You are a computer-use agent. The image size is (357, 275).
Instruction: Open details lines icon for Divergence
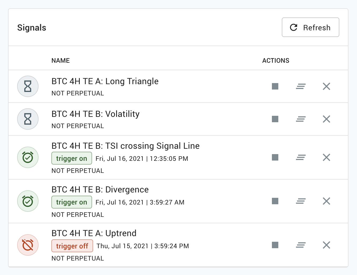point(301,201)
